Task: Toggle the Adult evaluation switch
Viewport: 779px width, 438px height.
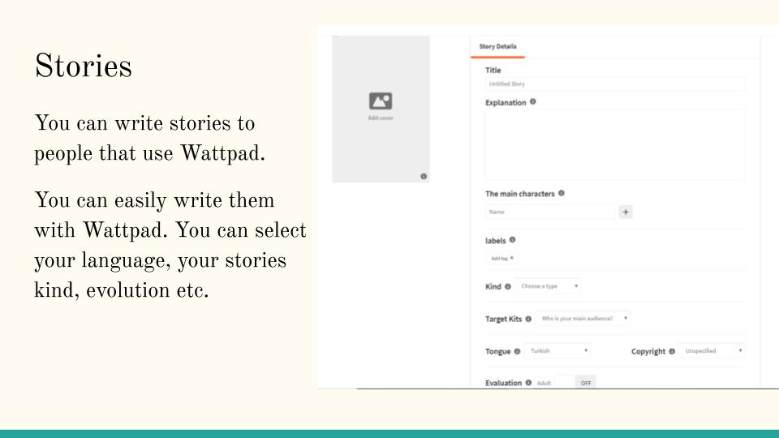Action: (x=584, y=383)
